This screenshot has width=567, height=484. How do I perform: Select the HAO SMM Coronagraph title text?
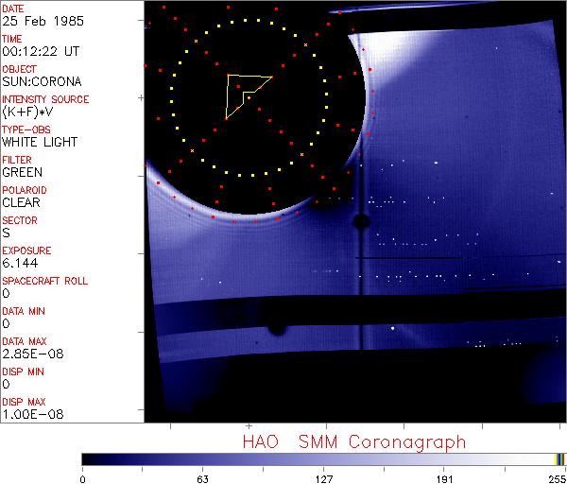click(x=353, y=442)
